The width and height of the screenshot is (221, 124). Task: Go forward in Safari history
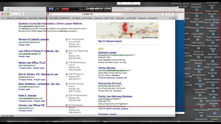point(16,14)
